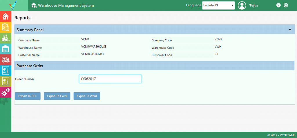The image size is (297, 138).
Task: Open the blue report chart sidebar icon
Action: coord(6,71)
